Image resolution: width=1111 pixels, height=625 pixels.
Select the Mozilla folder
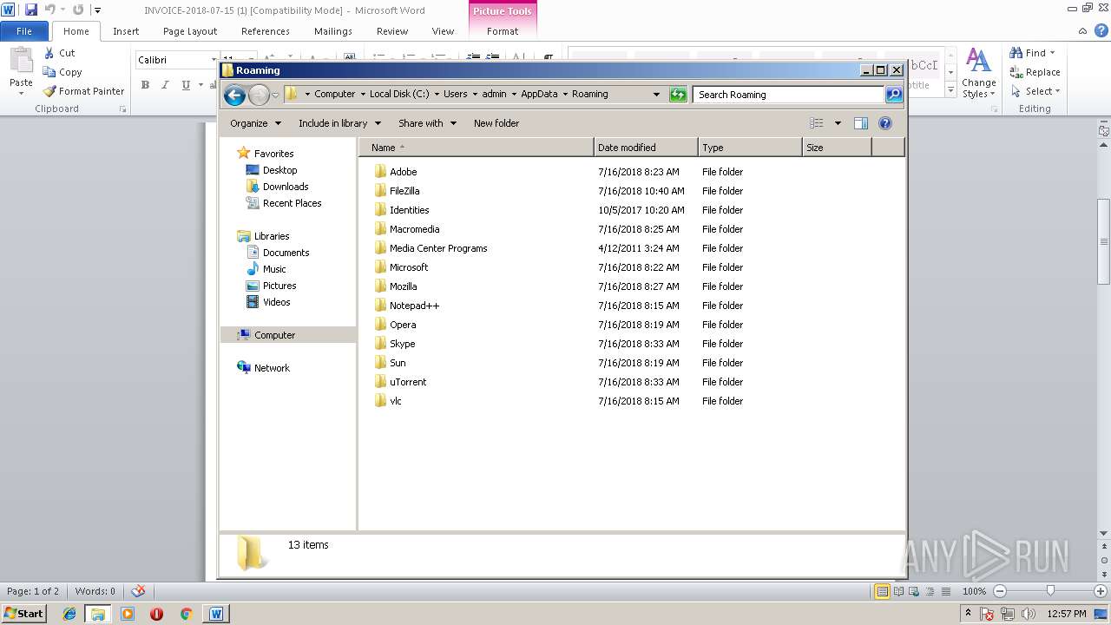pos(403,286)
